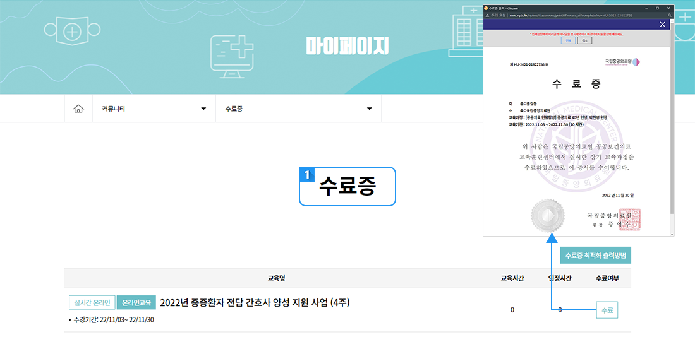Screen dimensions: 695x354
Task: Click the security warning triangle icon in popup
Action: tap(487, 15)
